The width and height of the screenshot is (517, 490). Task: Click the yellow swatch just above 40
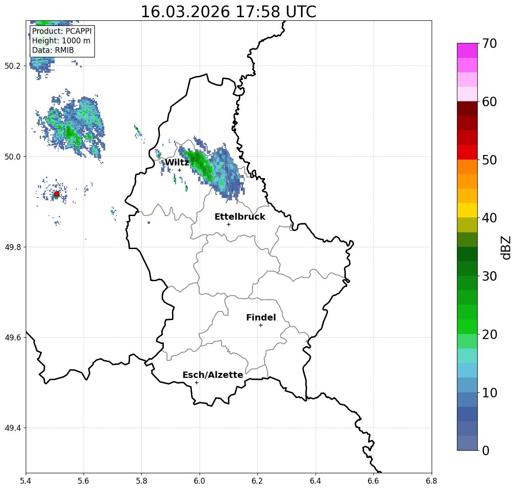tap(467, 210)
